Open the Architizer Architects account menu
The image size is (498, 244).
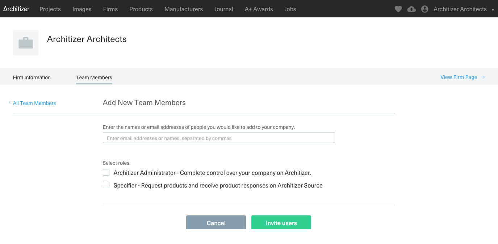click(x=460, y=9)
